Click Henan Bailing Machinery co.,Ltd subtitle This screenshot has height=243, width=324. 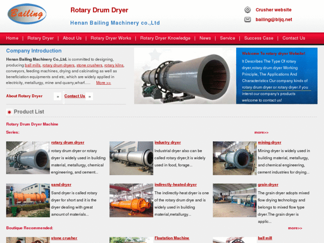[x=115, y=23]
